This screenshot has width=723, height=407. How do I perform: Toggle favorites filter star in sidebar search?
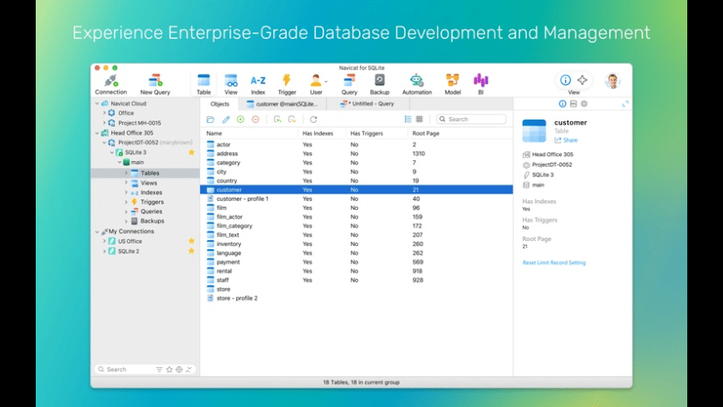tap(170, 369)
